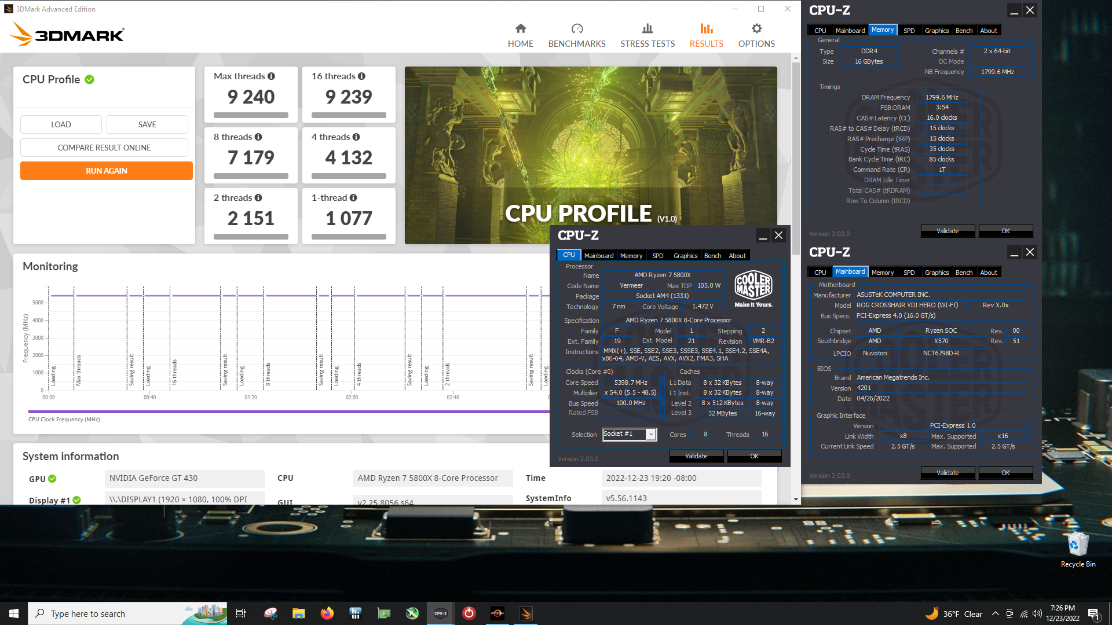Open the SPD tab in the center CPU-Z window
This screenshot has width=1112, height=625.
point(657,255)
